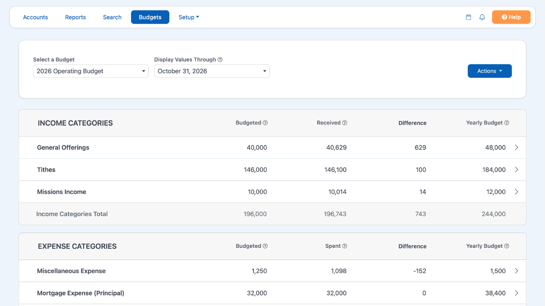The width and height of the screenshot is (545, 306).
Task: Expand the Tithes row chevron
Action: (516, 170)
